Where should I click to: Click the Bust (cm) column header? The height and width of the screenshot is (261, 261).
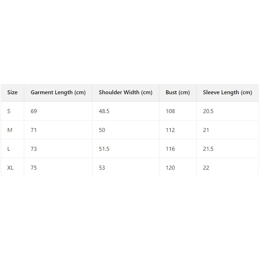coord(178,92)
